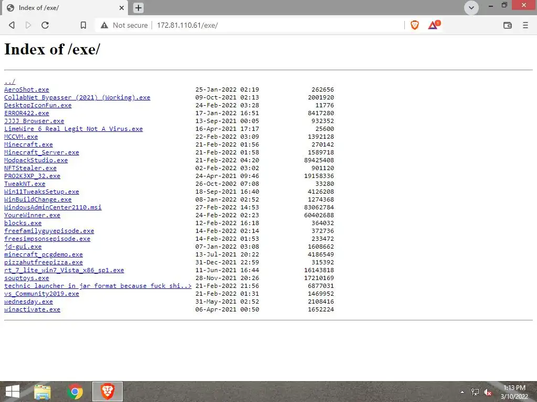Screen dimensions: 537x402
Task: Click the address bar URL 172.81.110.61/exe/
Action: coord(187,25)
